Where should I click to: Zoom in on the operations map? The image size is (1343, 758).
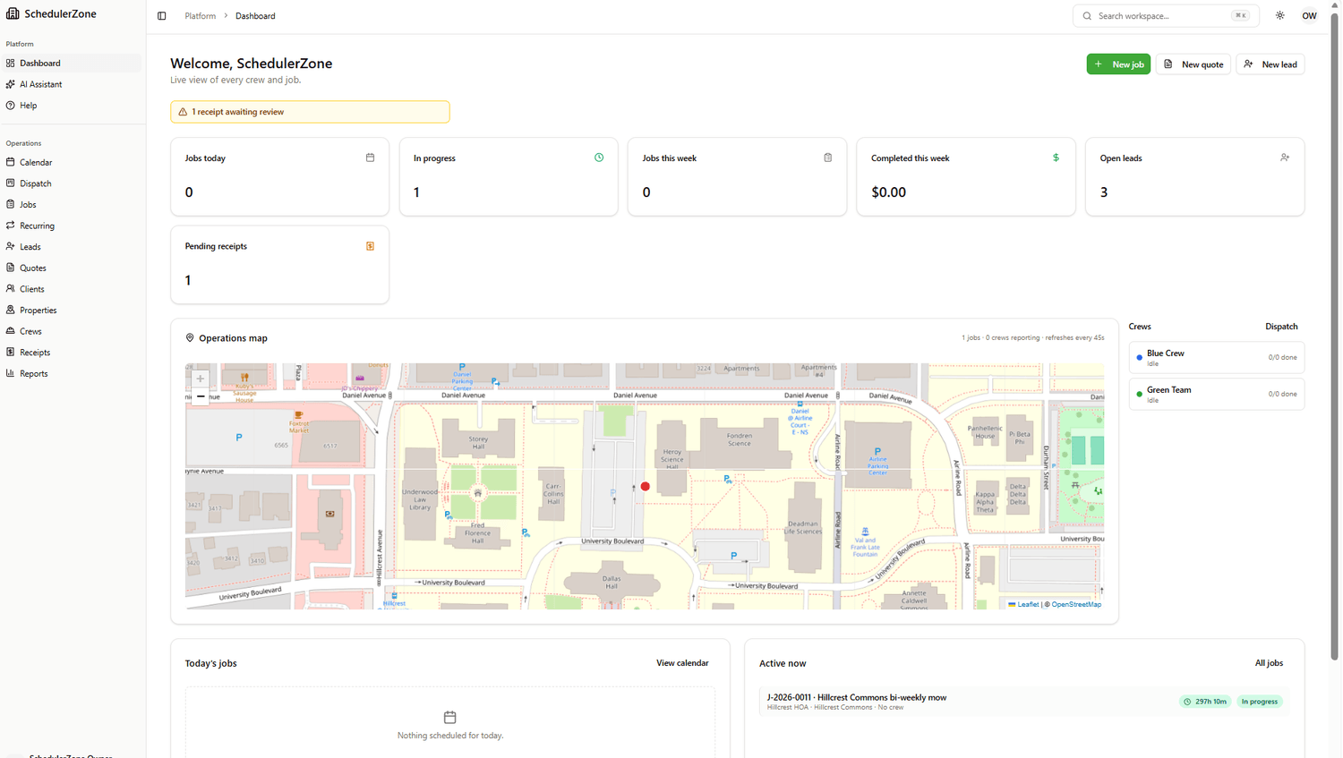(201, 379)
